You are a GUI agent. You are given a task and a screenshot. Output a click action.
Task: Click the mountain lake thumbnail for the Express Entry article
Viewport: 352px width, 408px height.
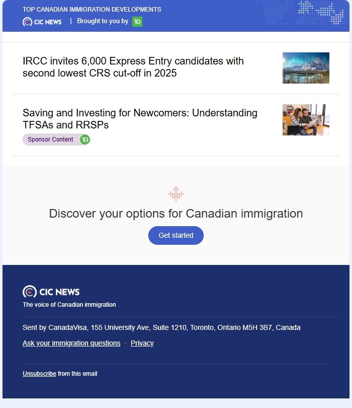coord(306,67)
